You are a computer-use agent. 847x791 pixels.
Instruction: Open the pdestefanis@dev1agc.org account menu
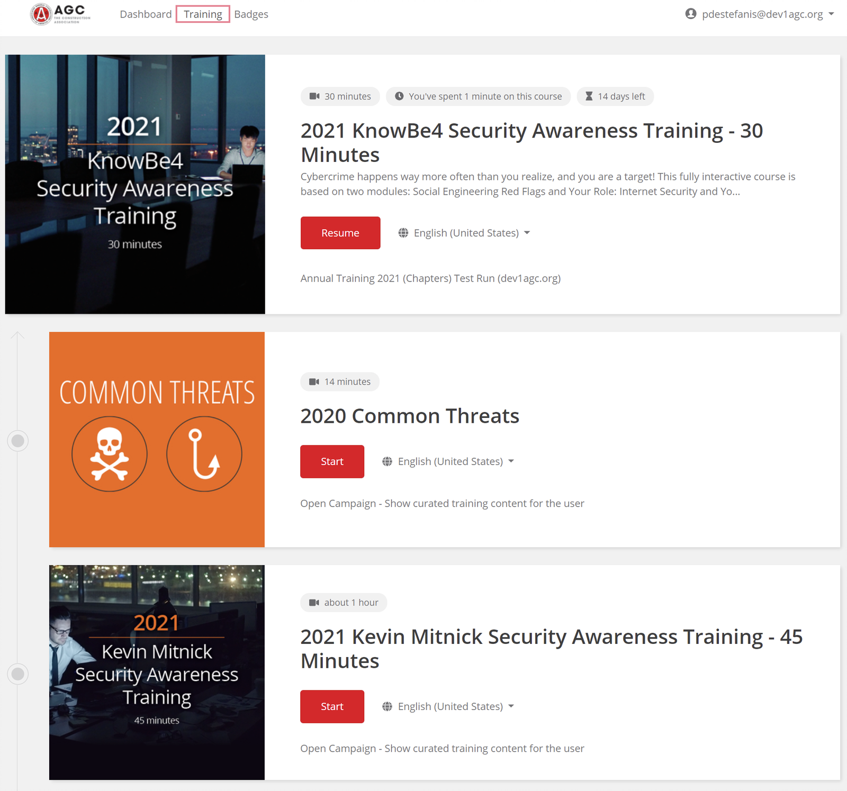click(759, 14)
